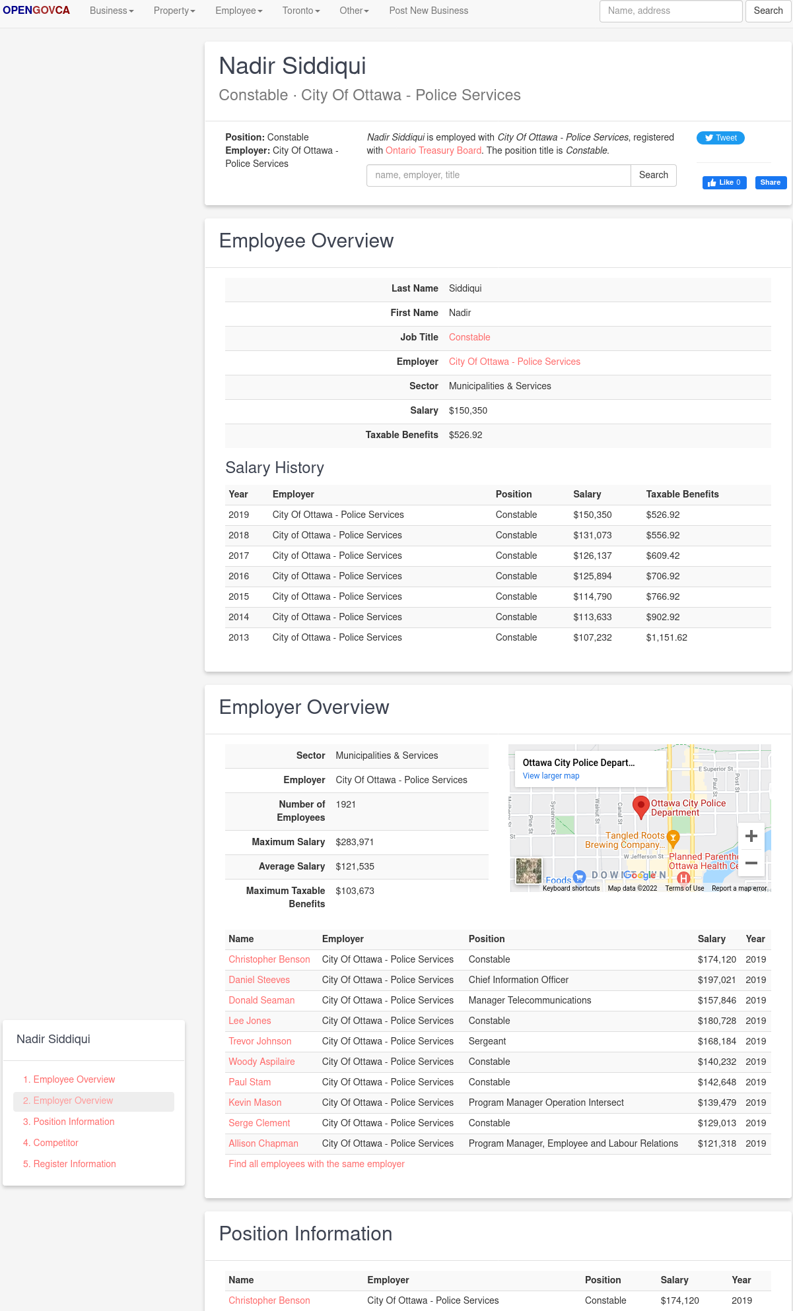Focus the Name, address search field
Screen dimensions: 793x1311
(671, 11)
